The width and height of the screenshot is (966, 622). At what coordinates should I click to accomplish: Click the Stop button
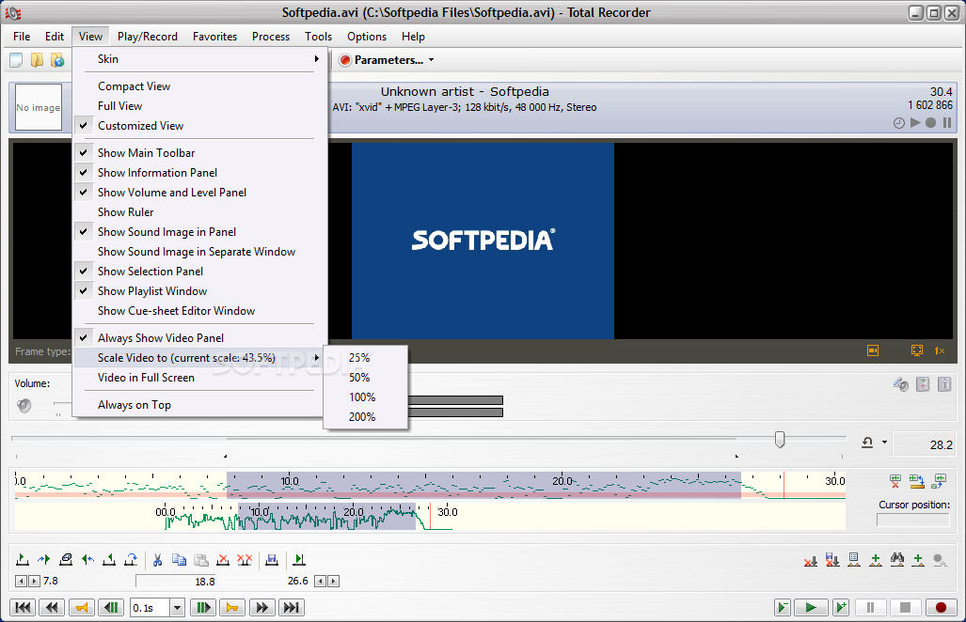click(x=905, y=608)
